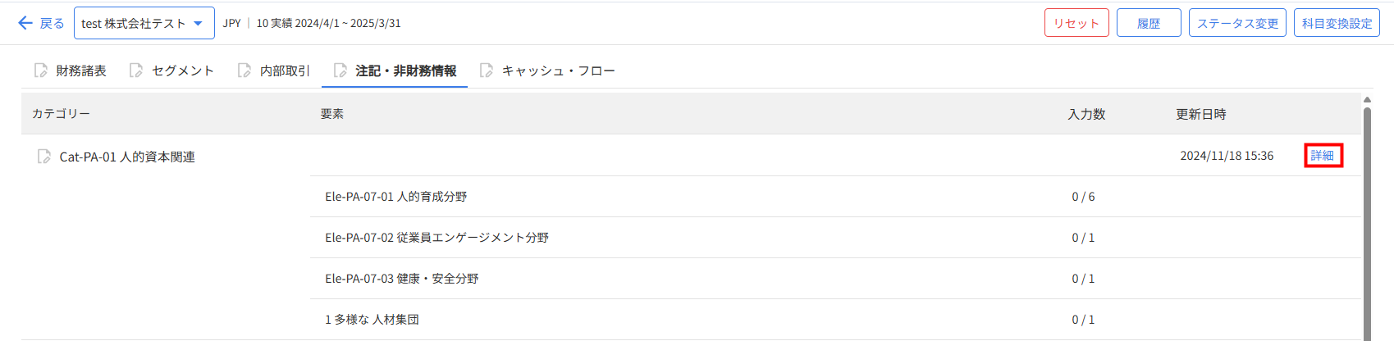Click the 注記・非財務情報 tab document icon
Viewport: 1394px width, 341px height.
coord(341,70)
